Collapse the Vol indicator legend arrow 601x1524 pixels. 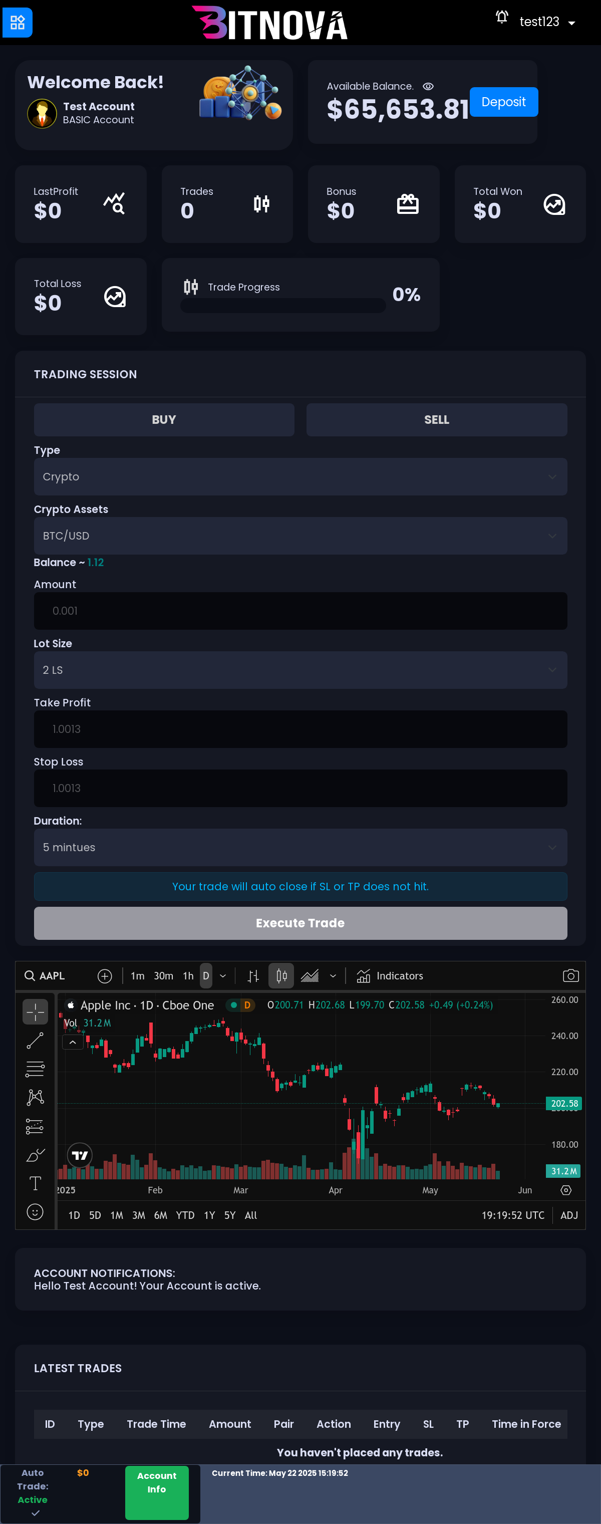[x=73, y=1043]
